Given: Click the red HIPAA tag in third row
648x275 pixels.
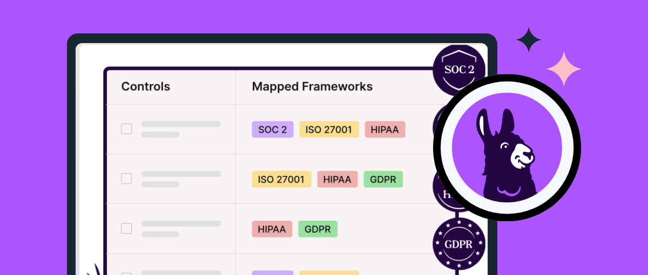Looking at the screenshot, I should (272, 229).
